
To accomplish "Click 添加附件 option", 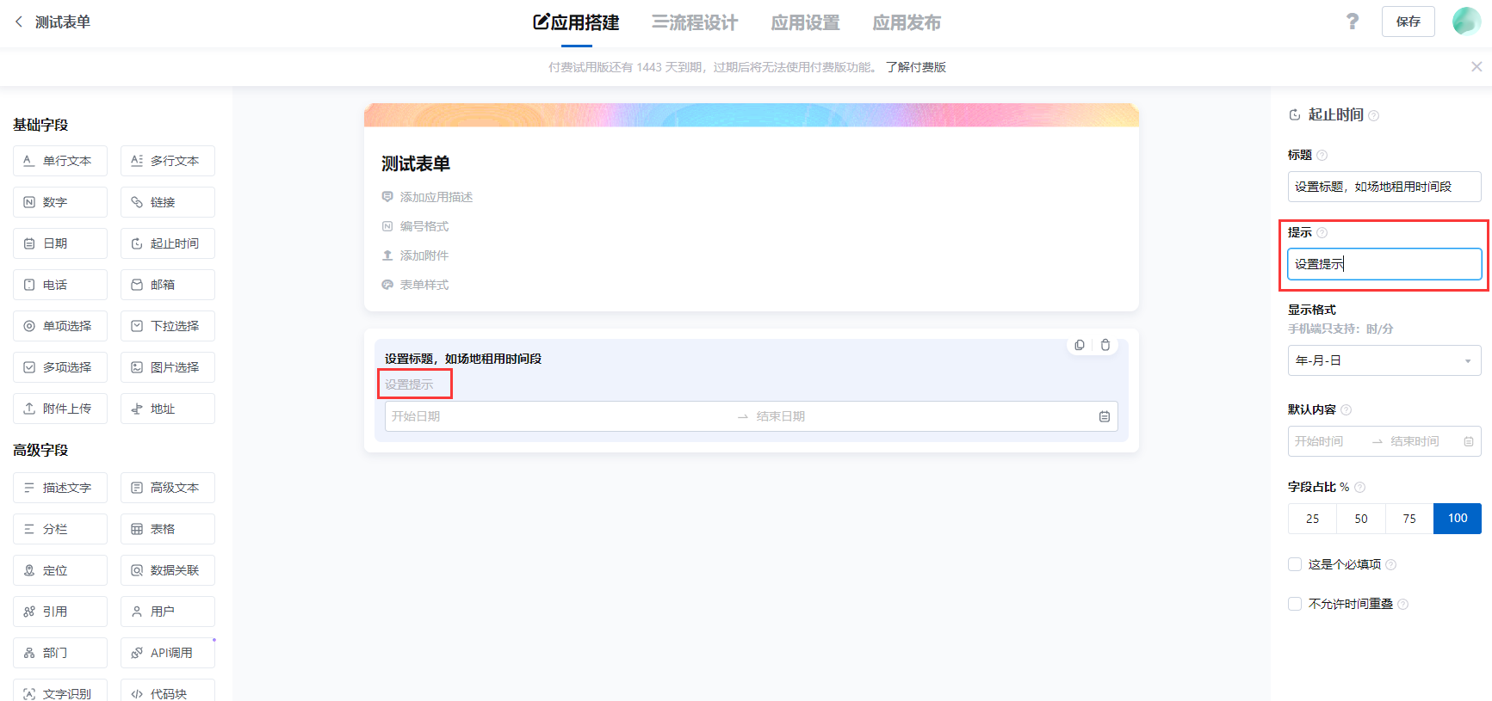I will click(x=416, y=255).
